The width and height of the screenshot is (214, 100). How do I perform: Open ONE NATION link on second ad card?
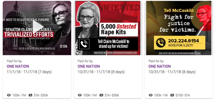(x=89, y=66)
